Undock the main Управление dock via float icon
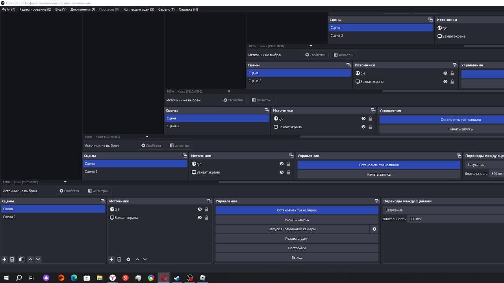The height and width of the screenshot is (283, 504). [x=377, y=201]
